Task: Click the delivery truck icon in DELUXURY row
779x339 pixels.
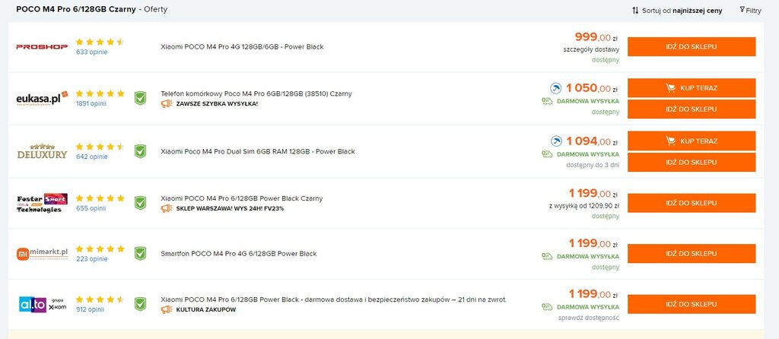Action: (547, 154)
